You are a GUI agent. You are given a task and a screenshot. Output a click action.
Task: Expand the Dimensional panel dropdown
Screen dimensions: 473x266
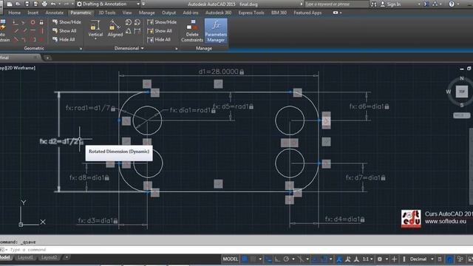point(142,48)
